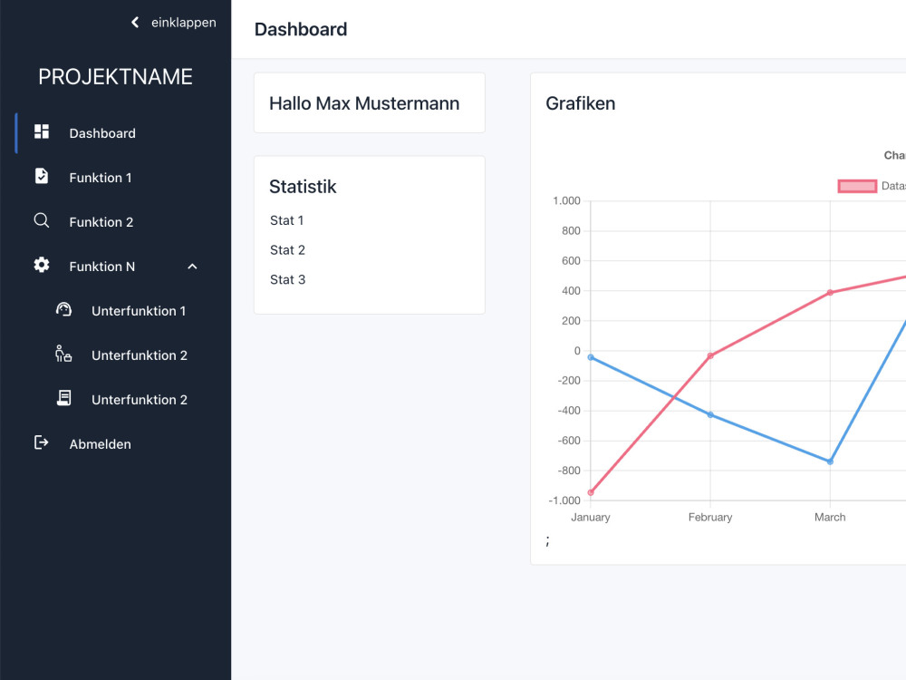Click the person with luggage icon
This screenshot has height=680, width=906.
click(63, 354)
